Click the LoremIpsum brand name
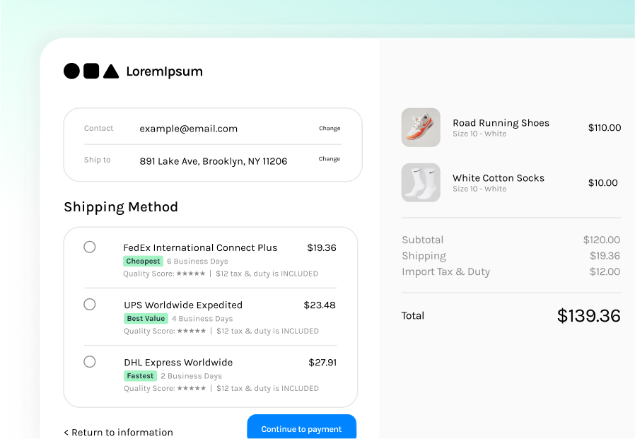635x439 pixels. [x=165, y=71]
